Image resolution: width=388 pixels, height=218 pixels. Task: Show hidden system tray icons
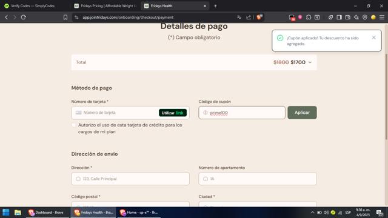point(312,213)
